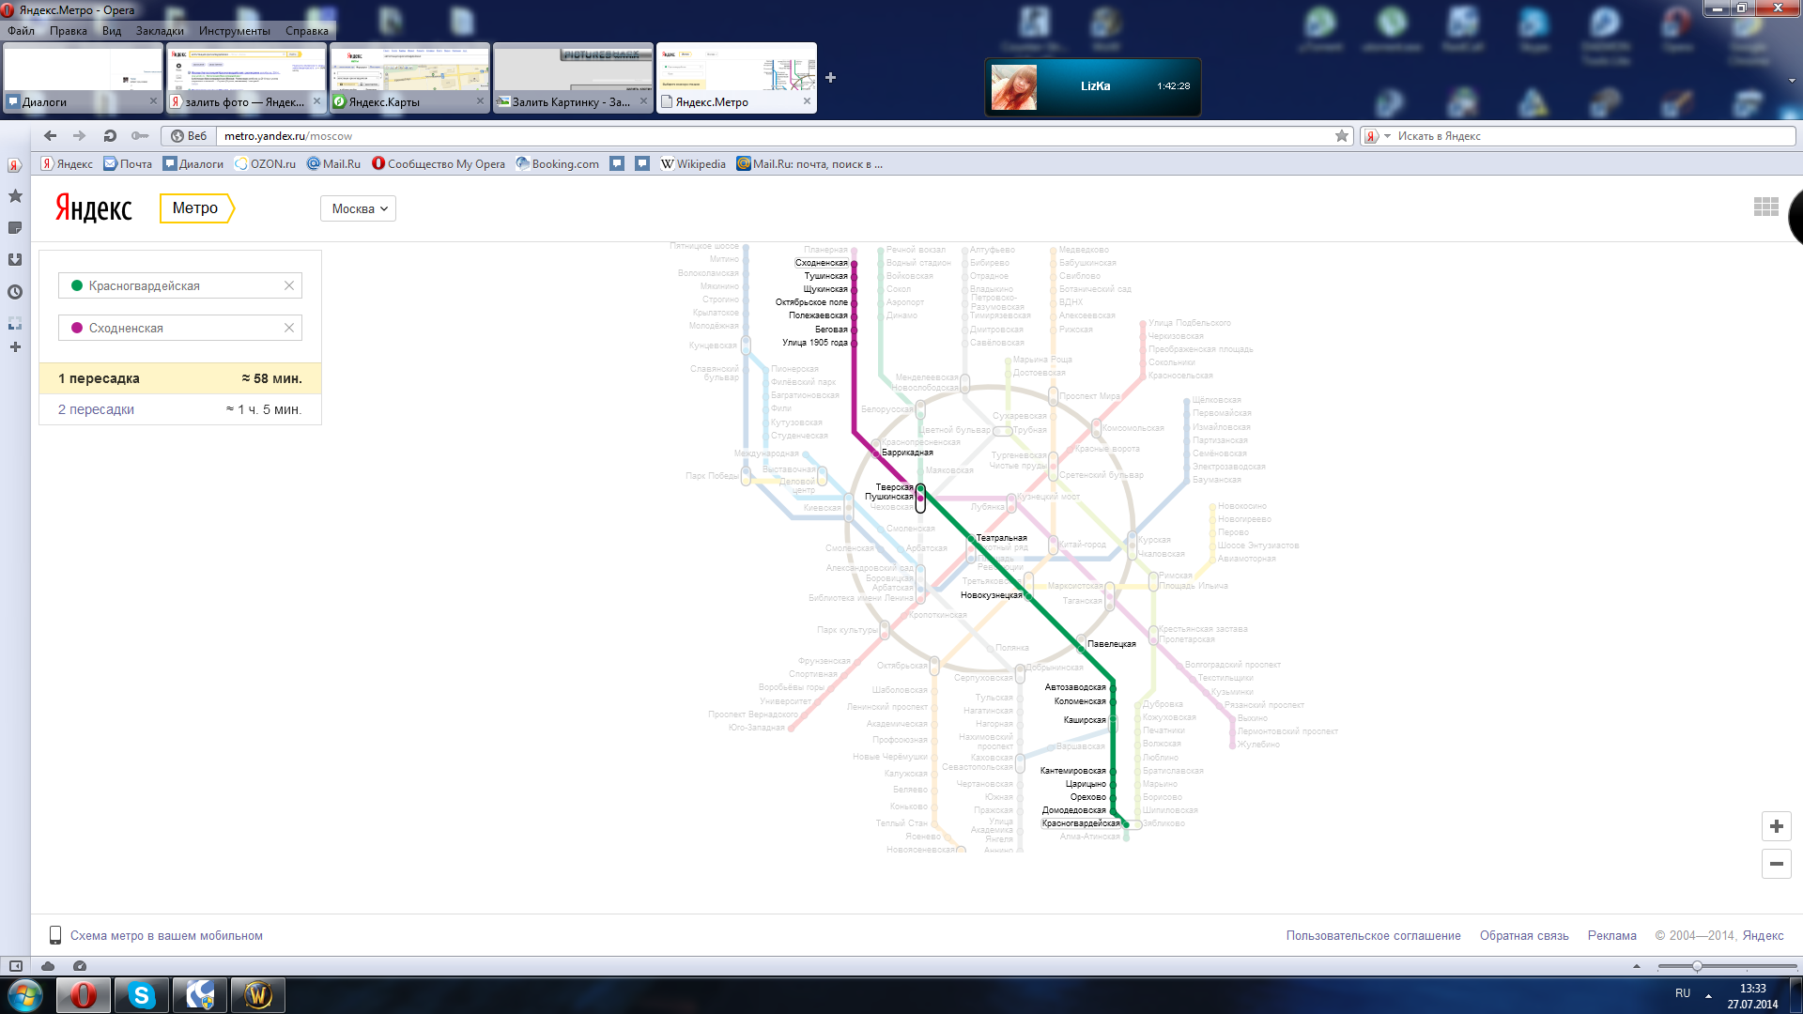
Task: Open the Правка menu
Action: [69, 31]
